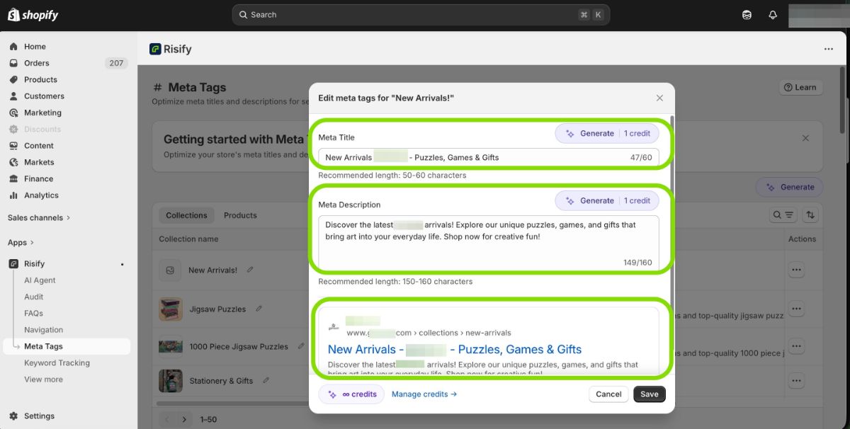Switch to the Products tab
850x429 pixels.
click(240, 215)
